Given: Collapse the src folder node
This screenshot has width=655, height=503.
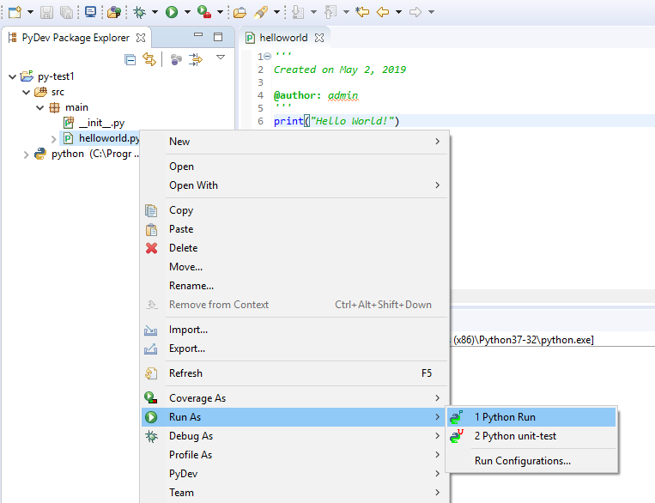Looking at the screenshot, I should (x=27, y=93).
